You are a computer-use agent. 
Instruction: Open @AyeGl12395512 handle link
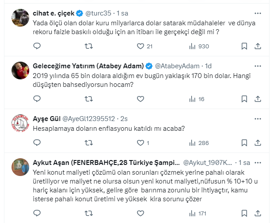pyautogui.click(x=90, y=119)
